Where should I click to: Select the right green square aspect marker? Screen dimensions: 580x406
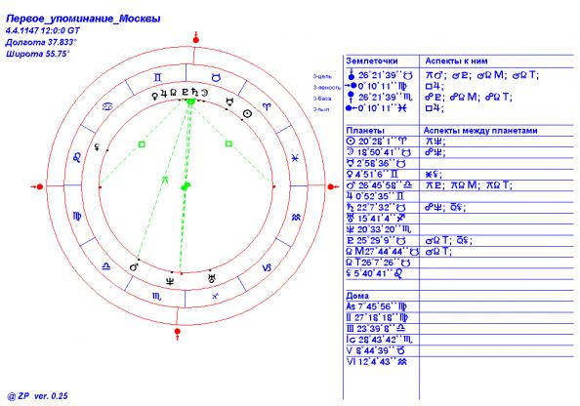(x=228, y=143)
